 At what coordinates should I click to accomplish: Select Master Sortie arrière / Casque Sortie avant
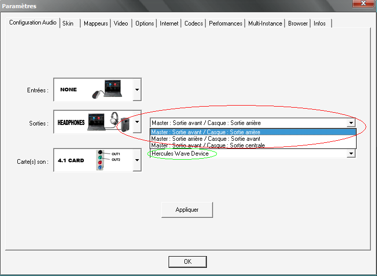(252, 139)
